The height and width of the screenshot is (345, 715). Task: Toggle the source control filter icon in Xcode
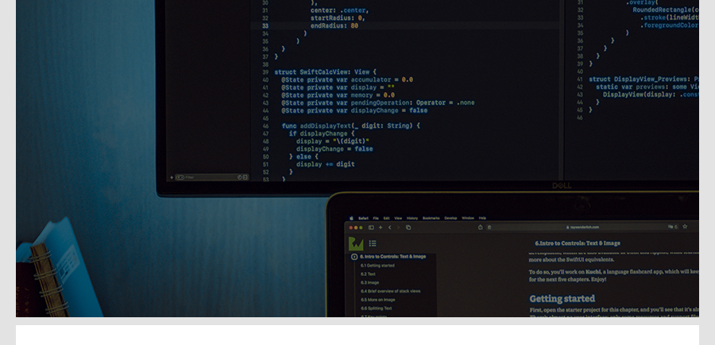pyautogui.click(x=245, y=177)
